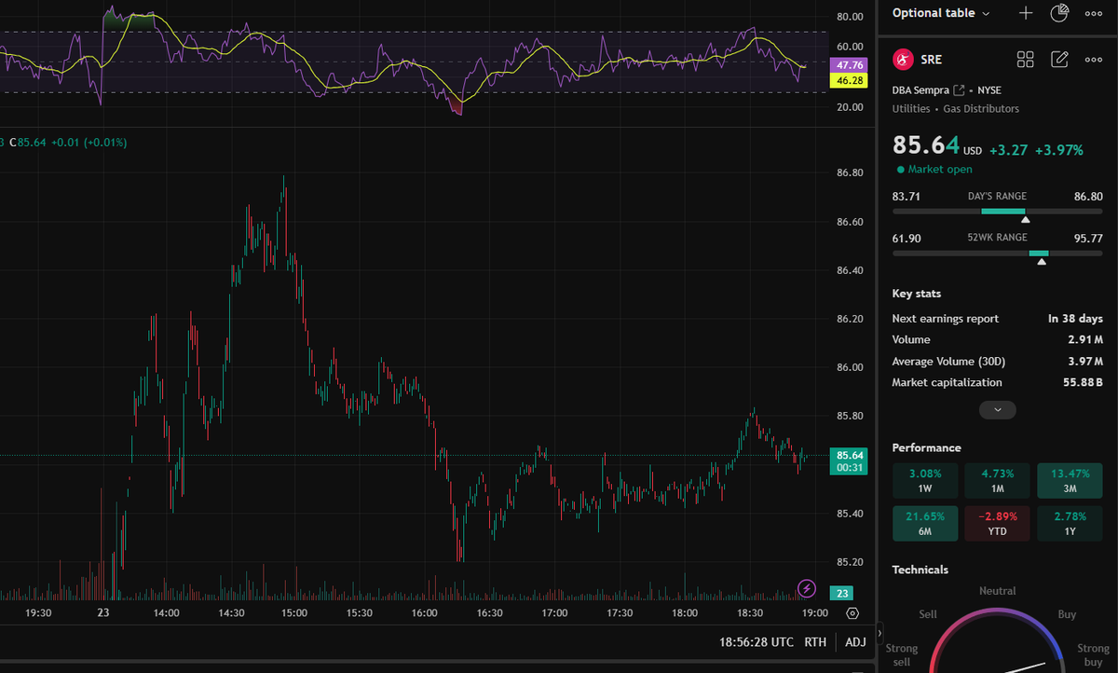Screen dimensions: 1118x673
Task: Toggle ADJ price adjustment
Action: click(855, 642)
